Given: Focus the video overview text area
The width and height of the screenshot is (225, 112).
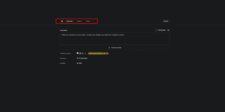Looking at the screenshot, I should click(x=115, y=38).
